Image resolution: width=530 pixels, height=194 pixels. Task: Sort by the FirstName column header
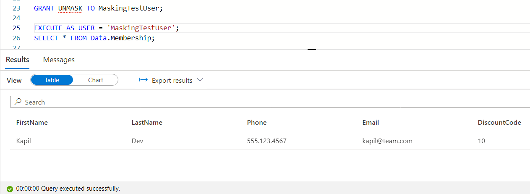click(32, 123)
